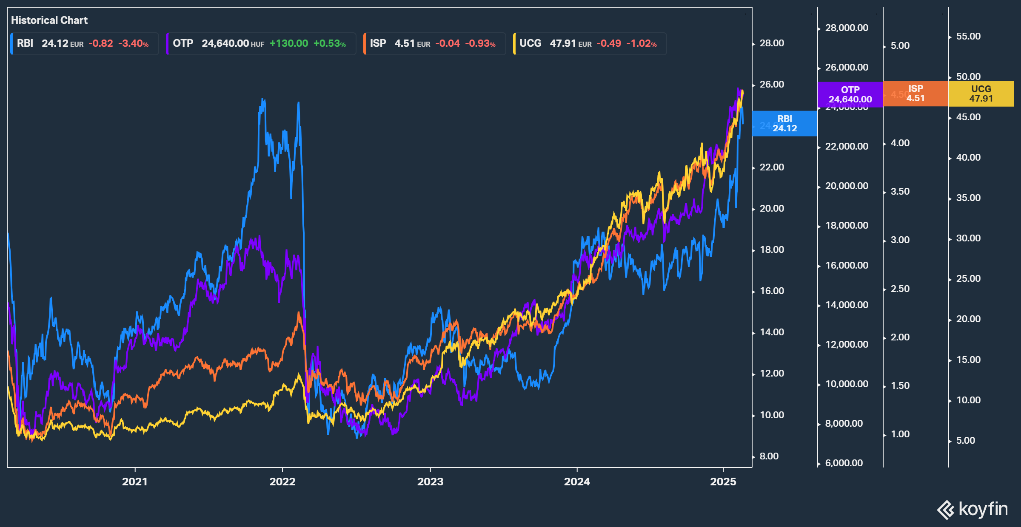Click the 5.00 ISP axis label

[900, 46]
